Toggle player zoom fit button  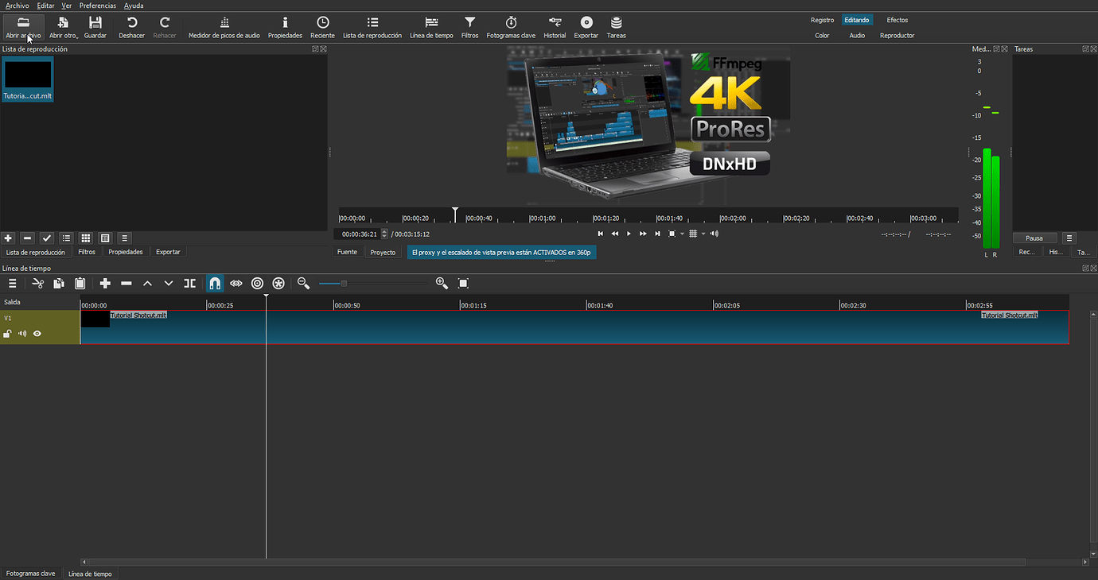point(672,234)
